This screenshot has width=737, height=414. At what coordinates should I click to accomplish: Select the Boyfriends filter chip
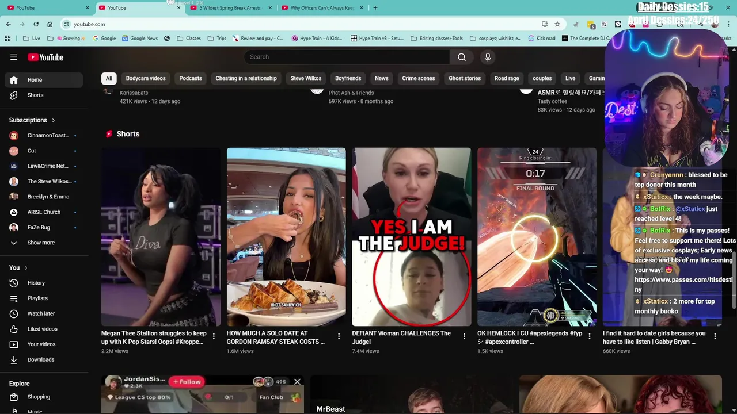pyautogui.click(x=348, y=78)
